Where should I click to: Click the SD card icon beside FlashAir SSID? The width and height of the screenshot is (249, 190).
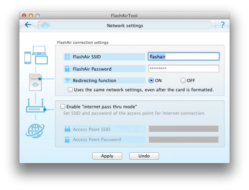[x=67, y=57]
